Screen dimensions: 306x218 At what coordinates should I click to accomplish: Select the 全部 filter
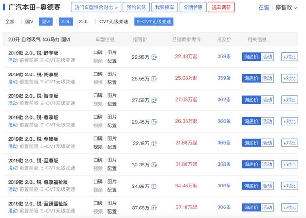pyautogui.click(x=10, y=21)
